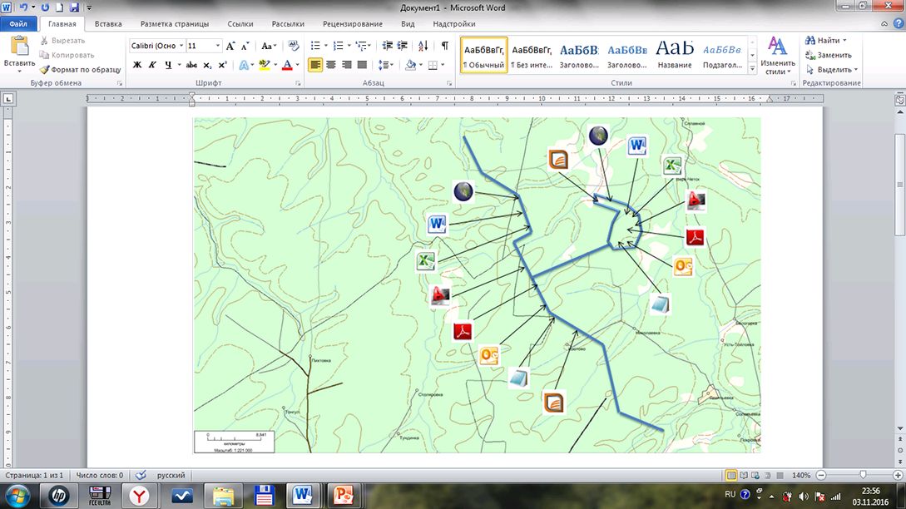This screenshot has width=906, height=509.
Task: Toggle bold formatting (Ж)
Action: 137,65
